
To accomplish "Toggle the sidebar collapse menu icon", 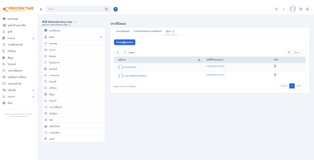I will [41, 9].
